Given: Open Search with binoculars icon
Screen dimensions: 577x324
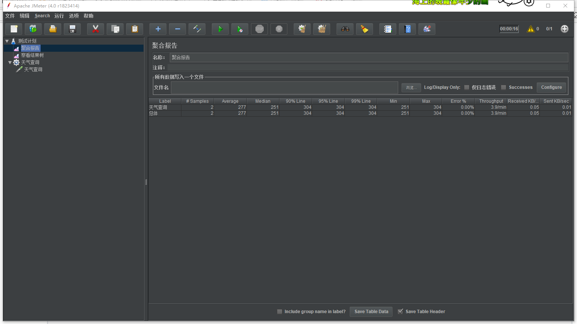Looking at the screenshot, I should (x=345, y=29).
